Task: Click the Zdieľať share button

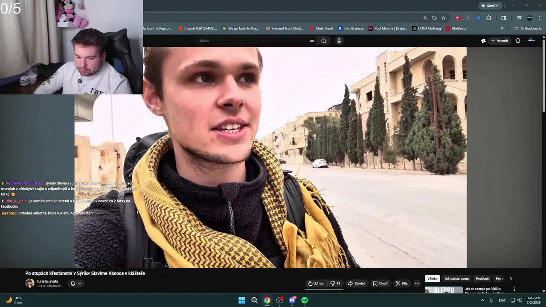Action: click(357, 283)
